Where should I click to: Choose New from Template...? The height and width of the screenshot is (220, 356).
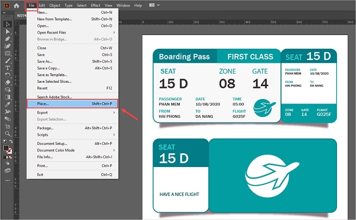(73, 19)
